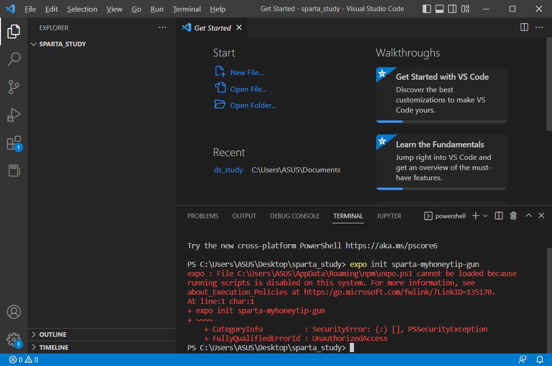Open the View menu

click(x=114, y=9)
